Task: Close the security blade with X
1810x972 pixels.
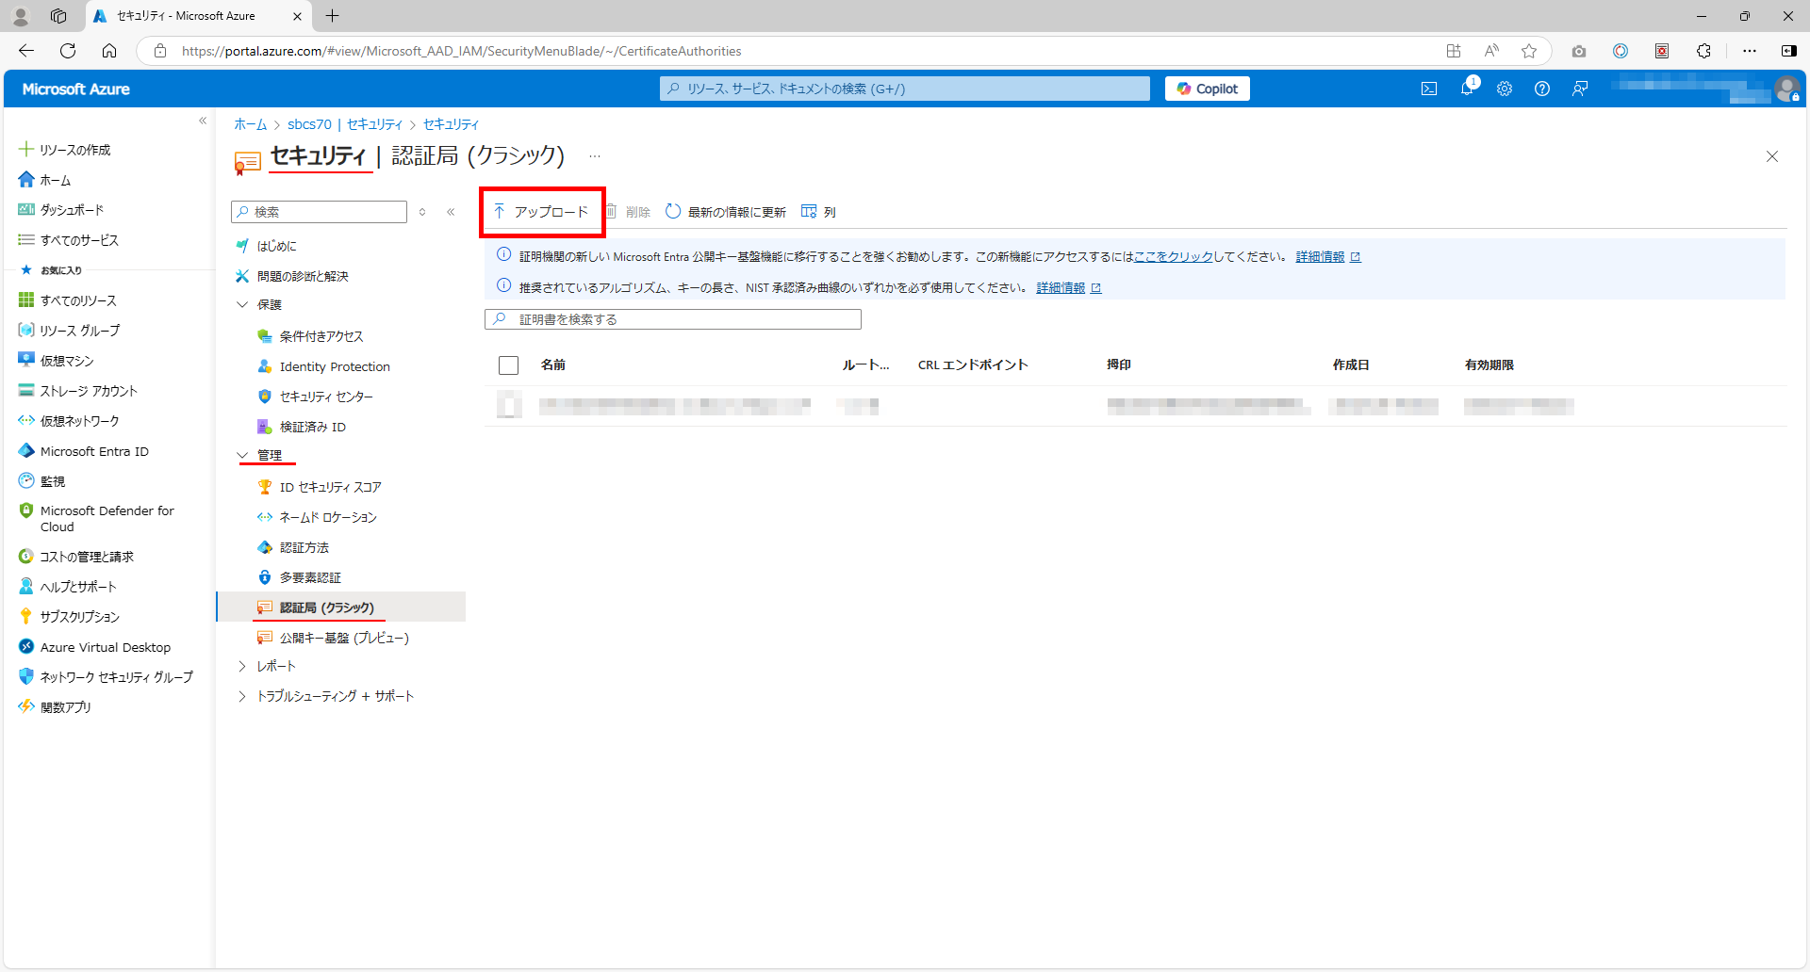Action: [x=1772, y=156]
